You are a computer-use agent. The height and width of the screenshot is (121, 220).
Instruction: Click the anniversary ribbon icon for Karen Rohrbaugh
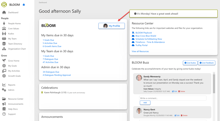tap(42, 92)
